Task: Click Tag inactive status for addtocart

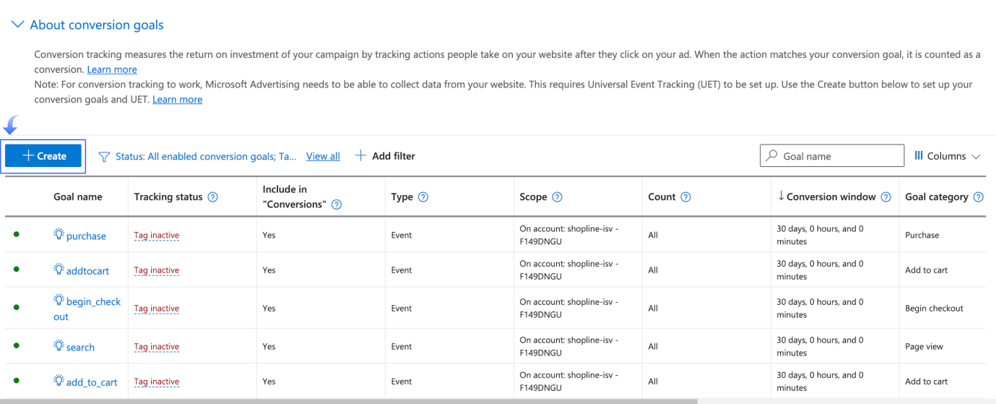Action: click(x=157, y=270)
